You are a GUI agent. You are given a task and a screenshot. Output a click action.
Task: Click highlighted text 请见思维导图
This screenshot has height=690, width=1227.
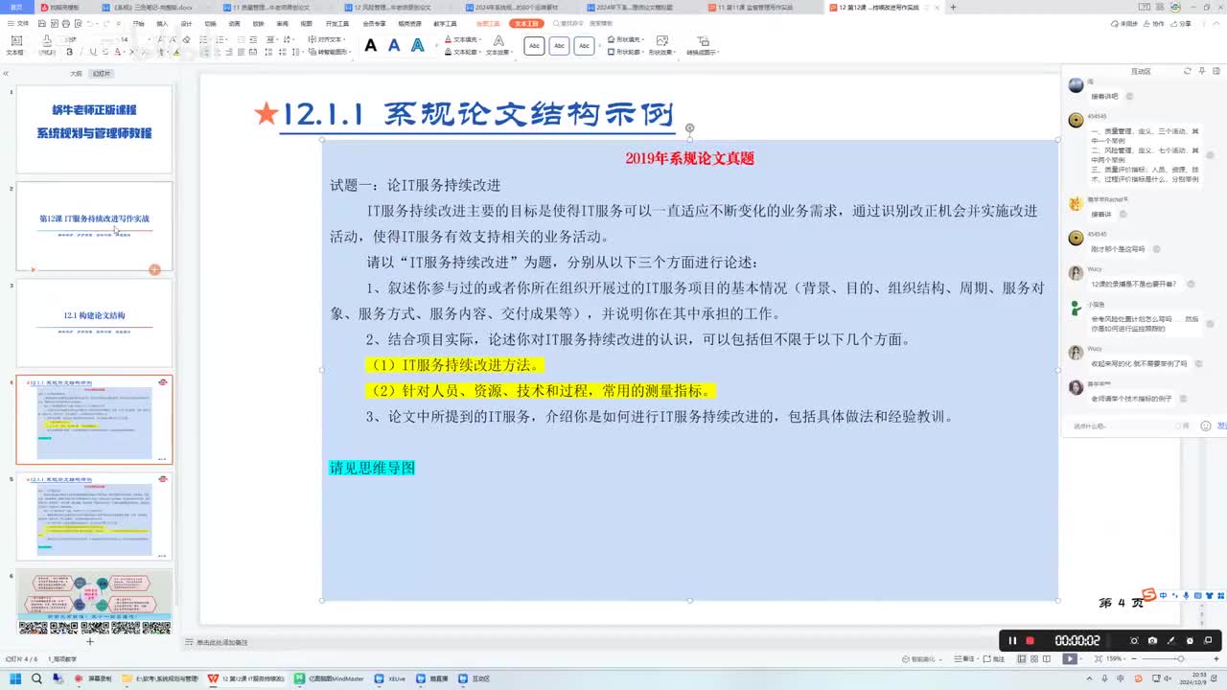point(372,468)
